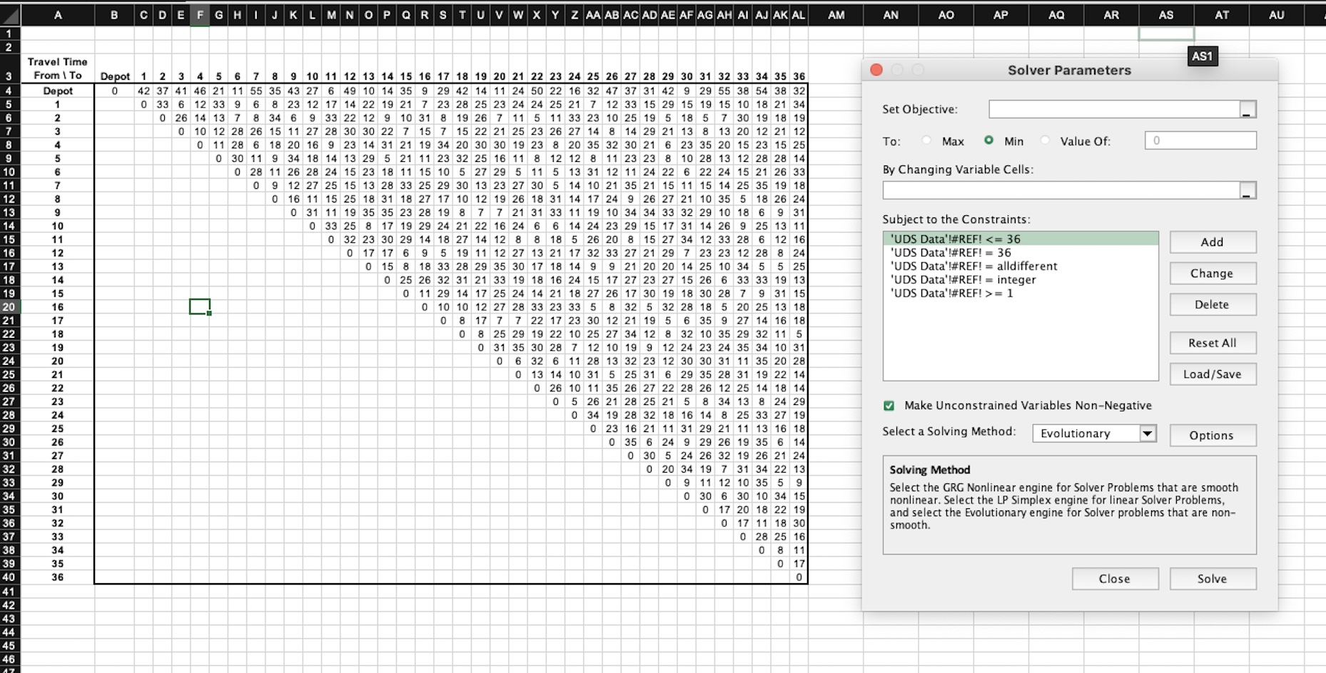Select the Max radio button

pyautogui.click(x=926, y=140)
